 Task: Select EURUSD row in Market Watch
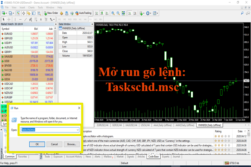(27, 34)
